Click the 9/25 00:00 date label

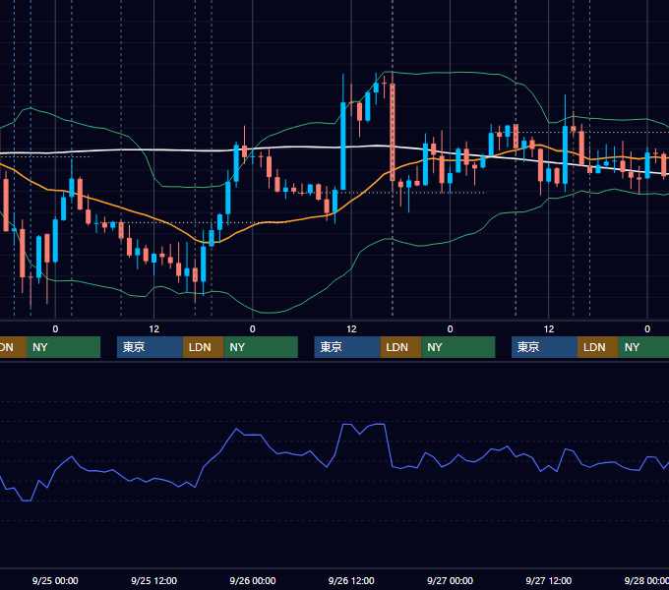click(55, 580)
